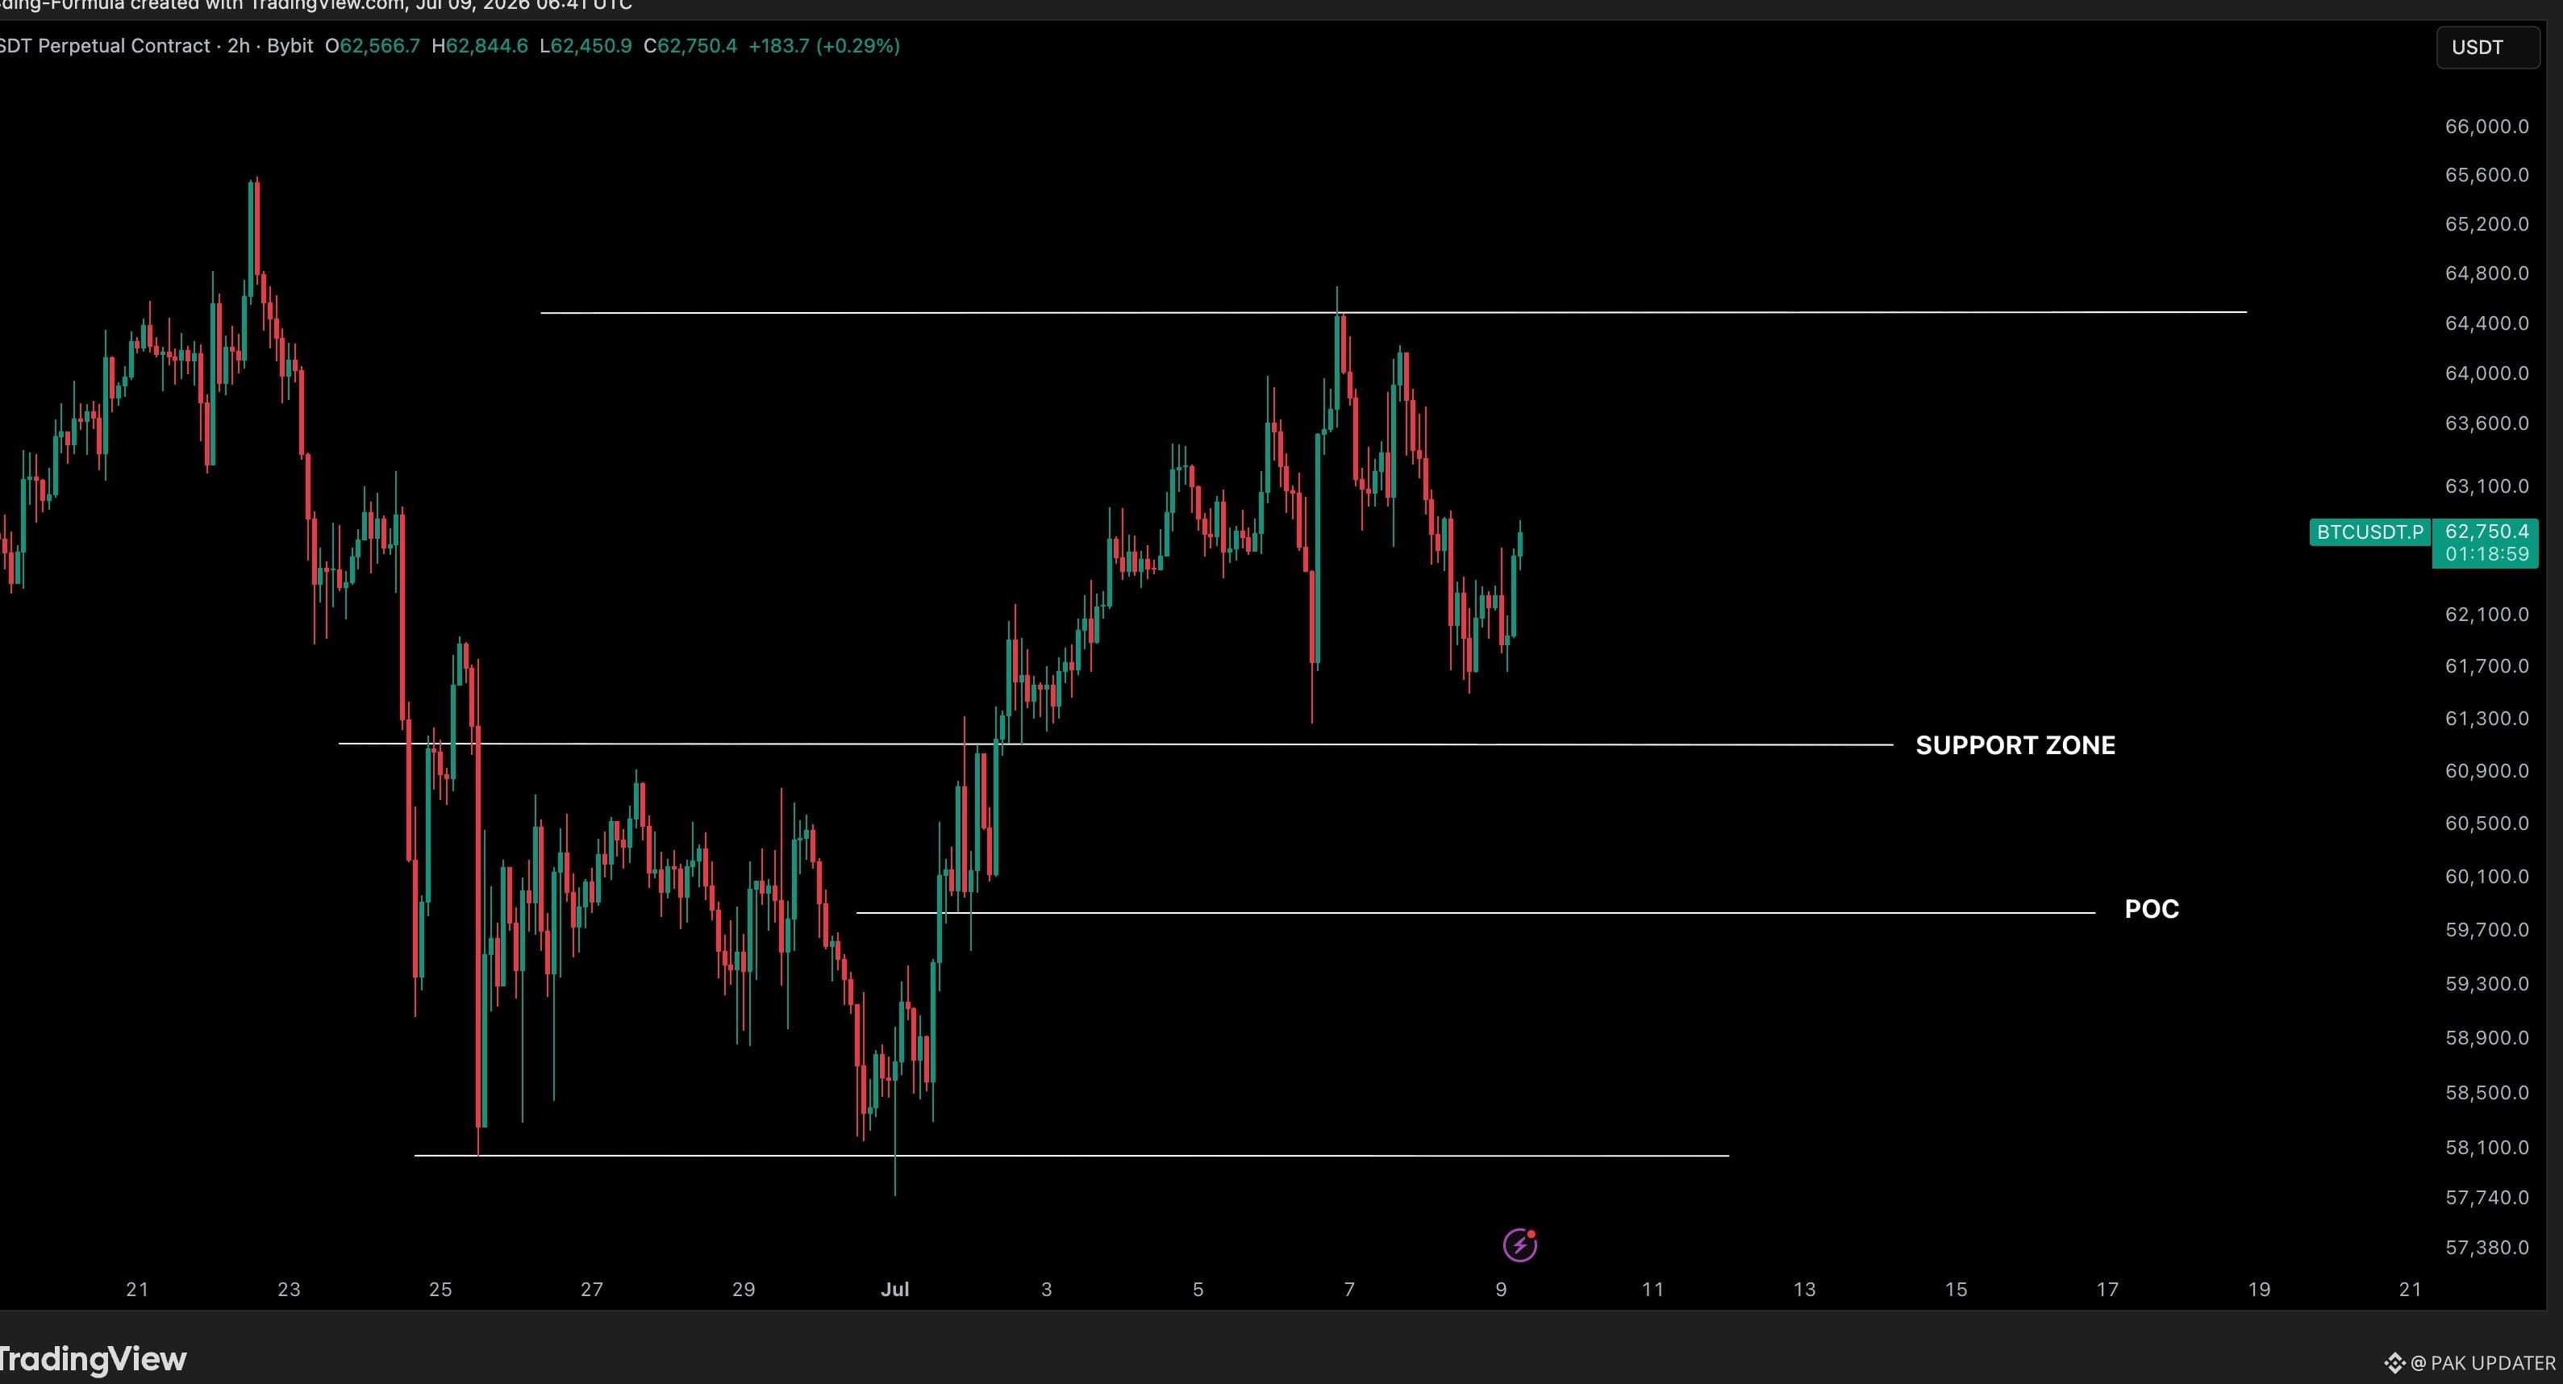This screenshot has width=2563, height=1384.
Task: Select the BTCUSDT.P symbol price tag
Action: pyautogui.click(x=2370, y=532)
